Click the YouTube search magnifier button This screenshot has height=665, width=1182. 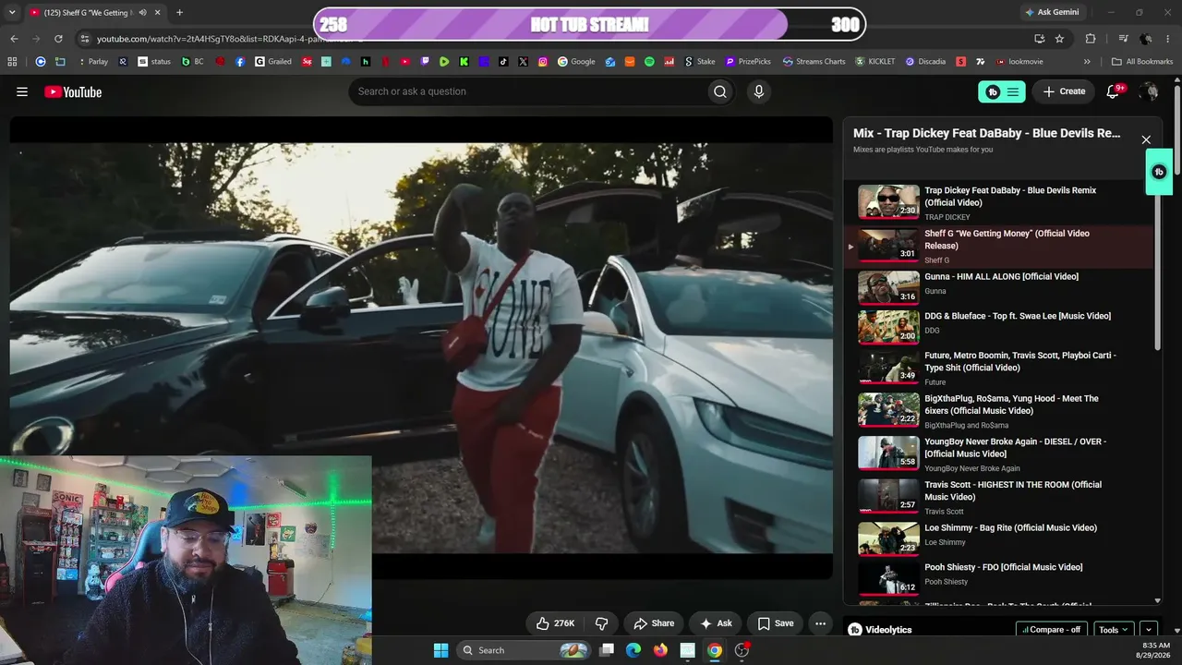pyautogui.click(x=720, y=91)
